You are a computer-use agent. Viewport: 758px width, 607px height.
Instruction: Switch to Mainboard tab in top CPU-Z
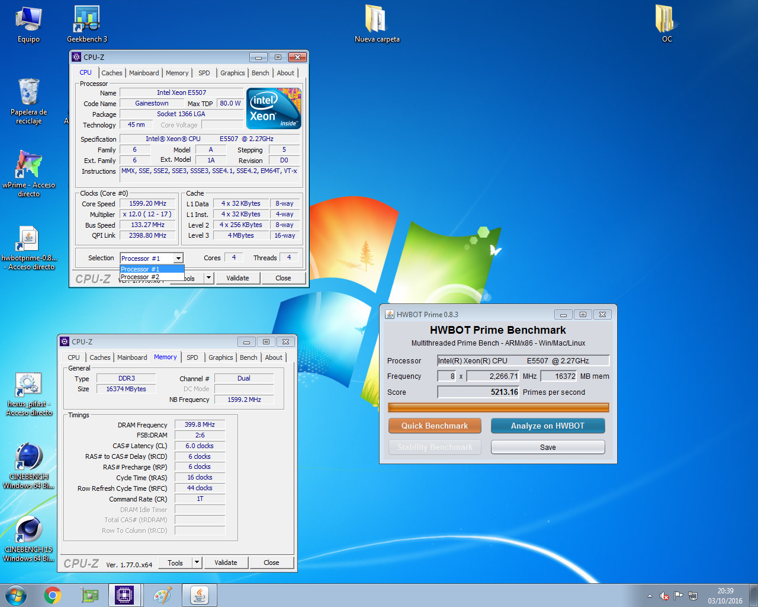(144, 73)
